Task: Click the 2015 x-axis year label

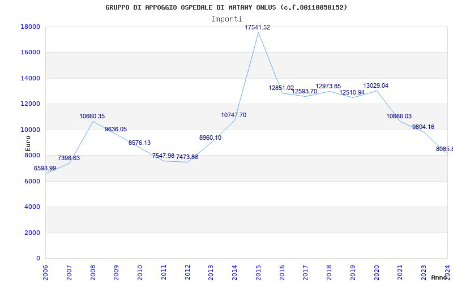Action: coord(258,273)
